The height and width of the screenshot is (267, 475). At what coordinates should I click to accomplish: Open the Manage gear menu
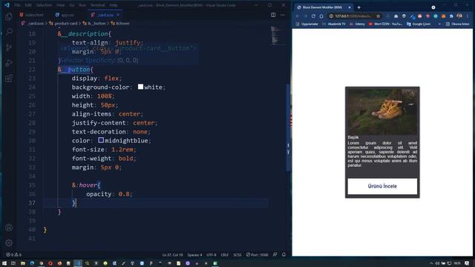[x=9, y=243]
